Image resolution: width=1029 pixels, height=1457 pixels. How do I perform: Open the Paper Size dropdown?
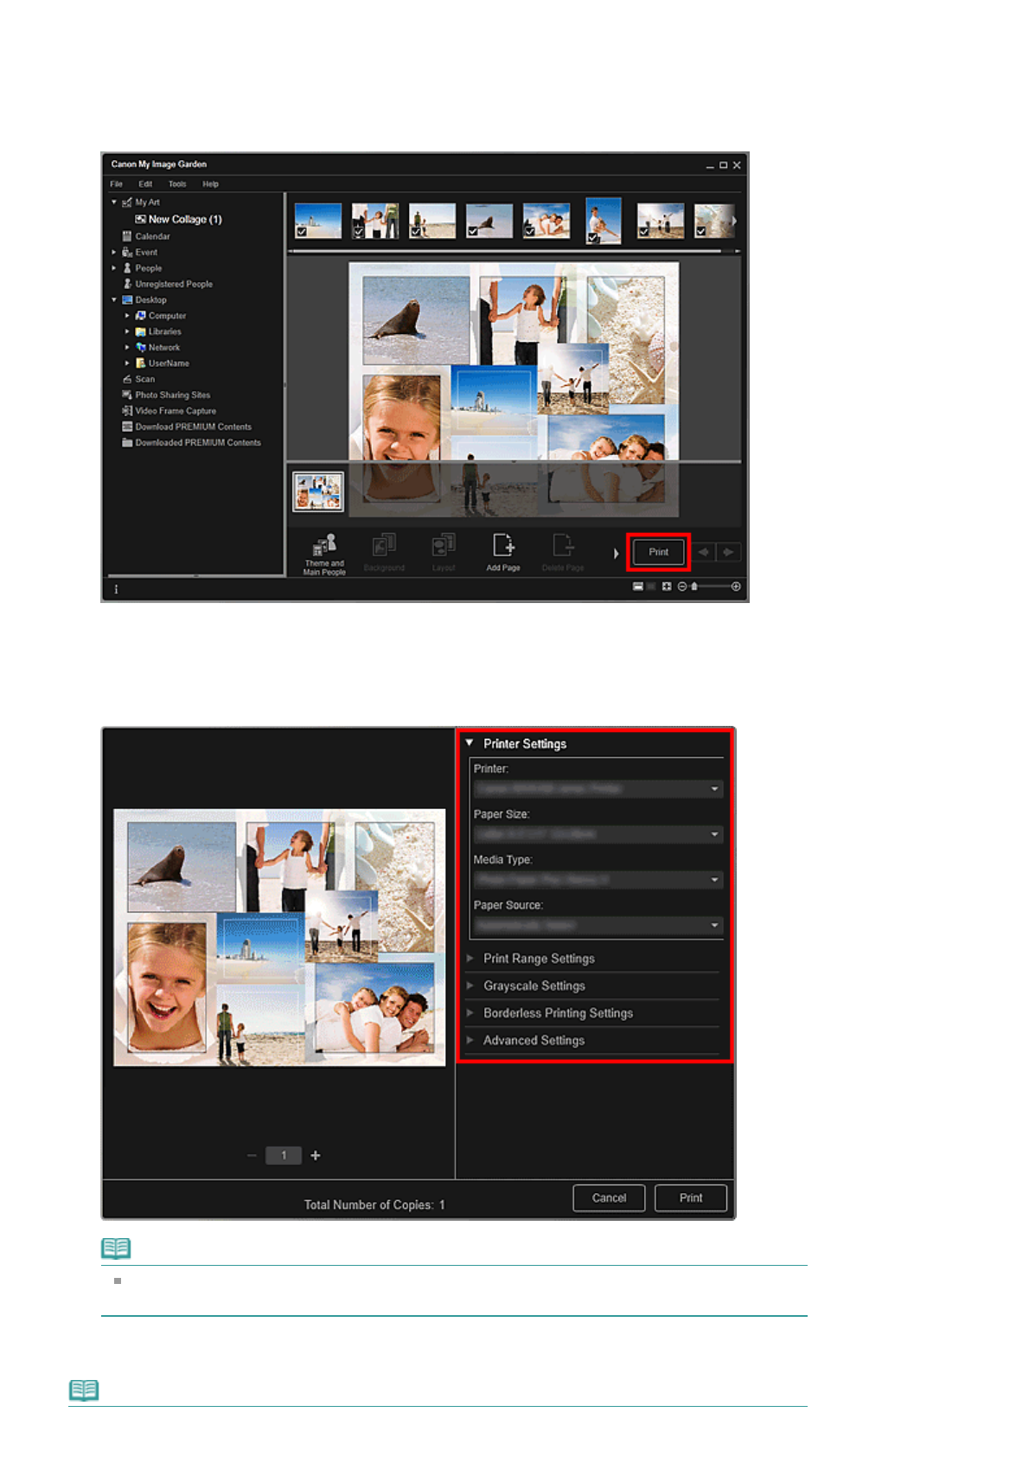click(x=598, y=834)
